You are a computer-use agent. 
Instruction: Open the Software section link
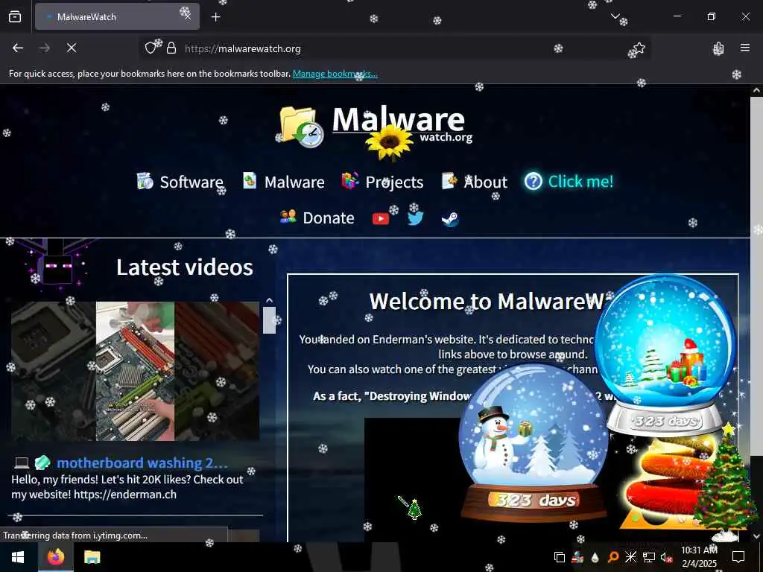click(x=191, y=182)
